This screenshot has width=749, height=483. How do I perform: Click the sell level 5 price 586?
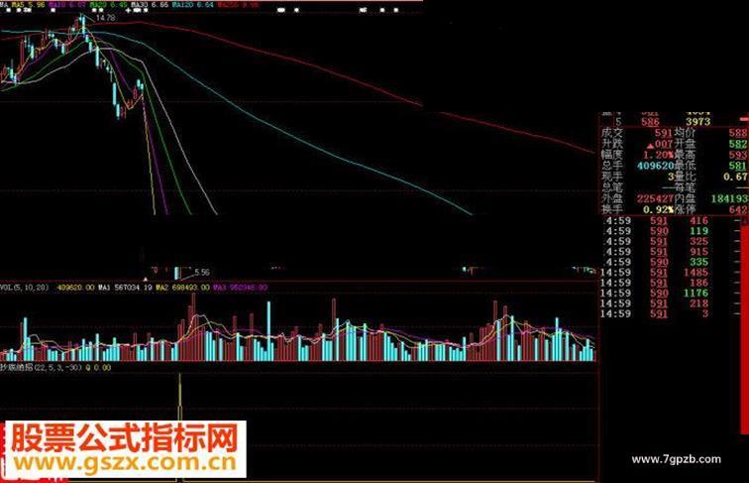650,121
